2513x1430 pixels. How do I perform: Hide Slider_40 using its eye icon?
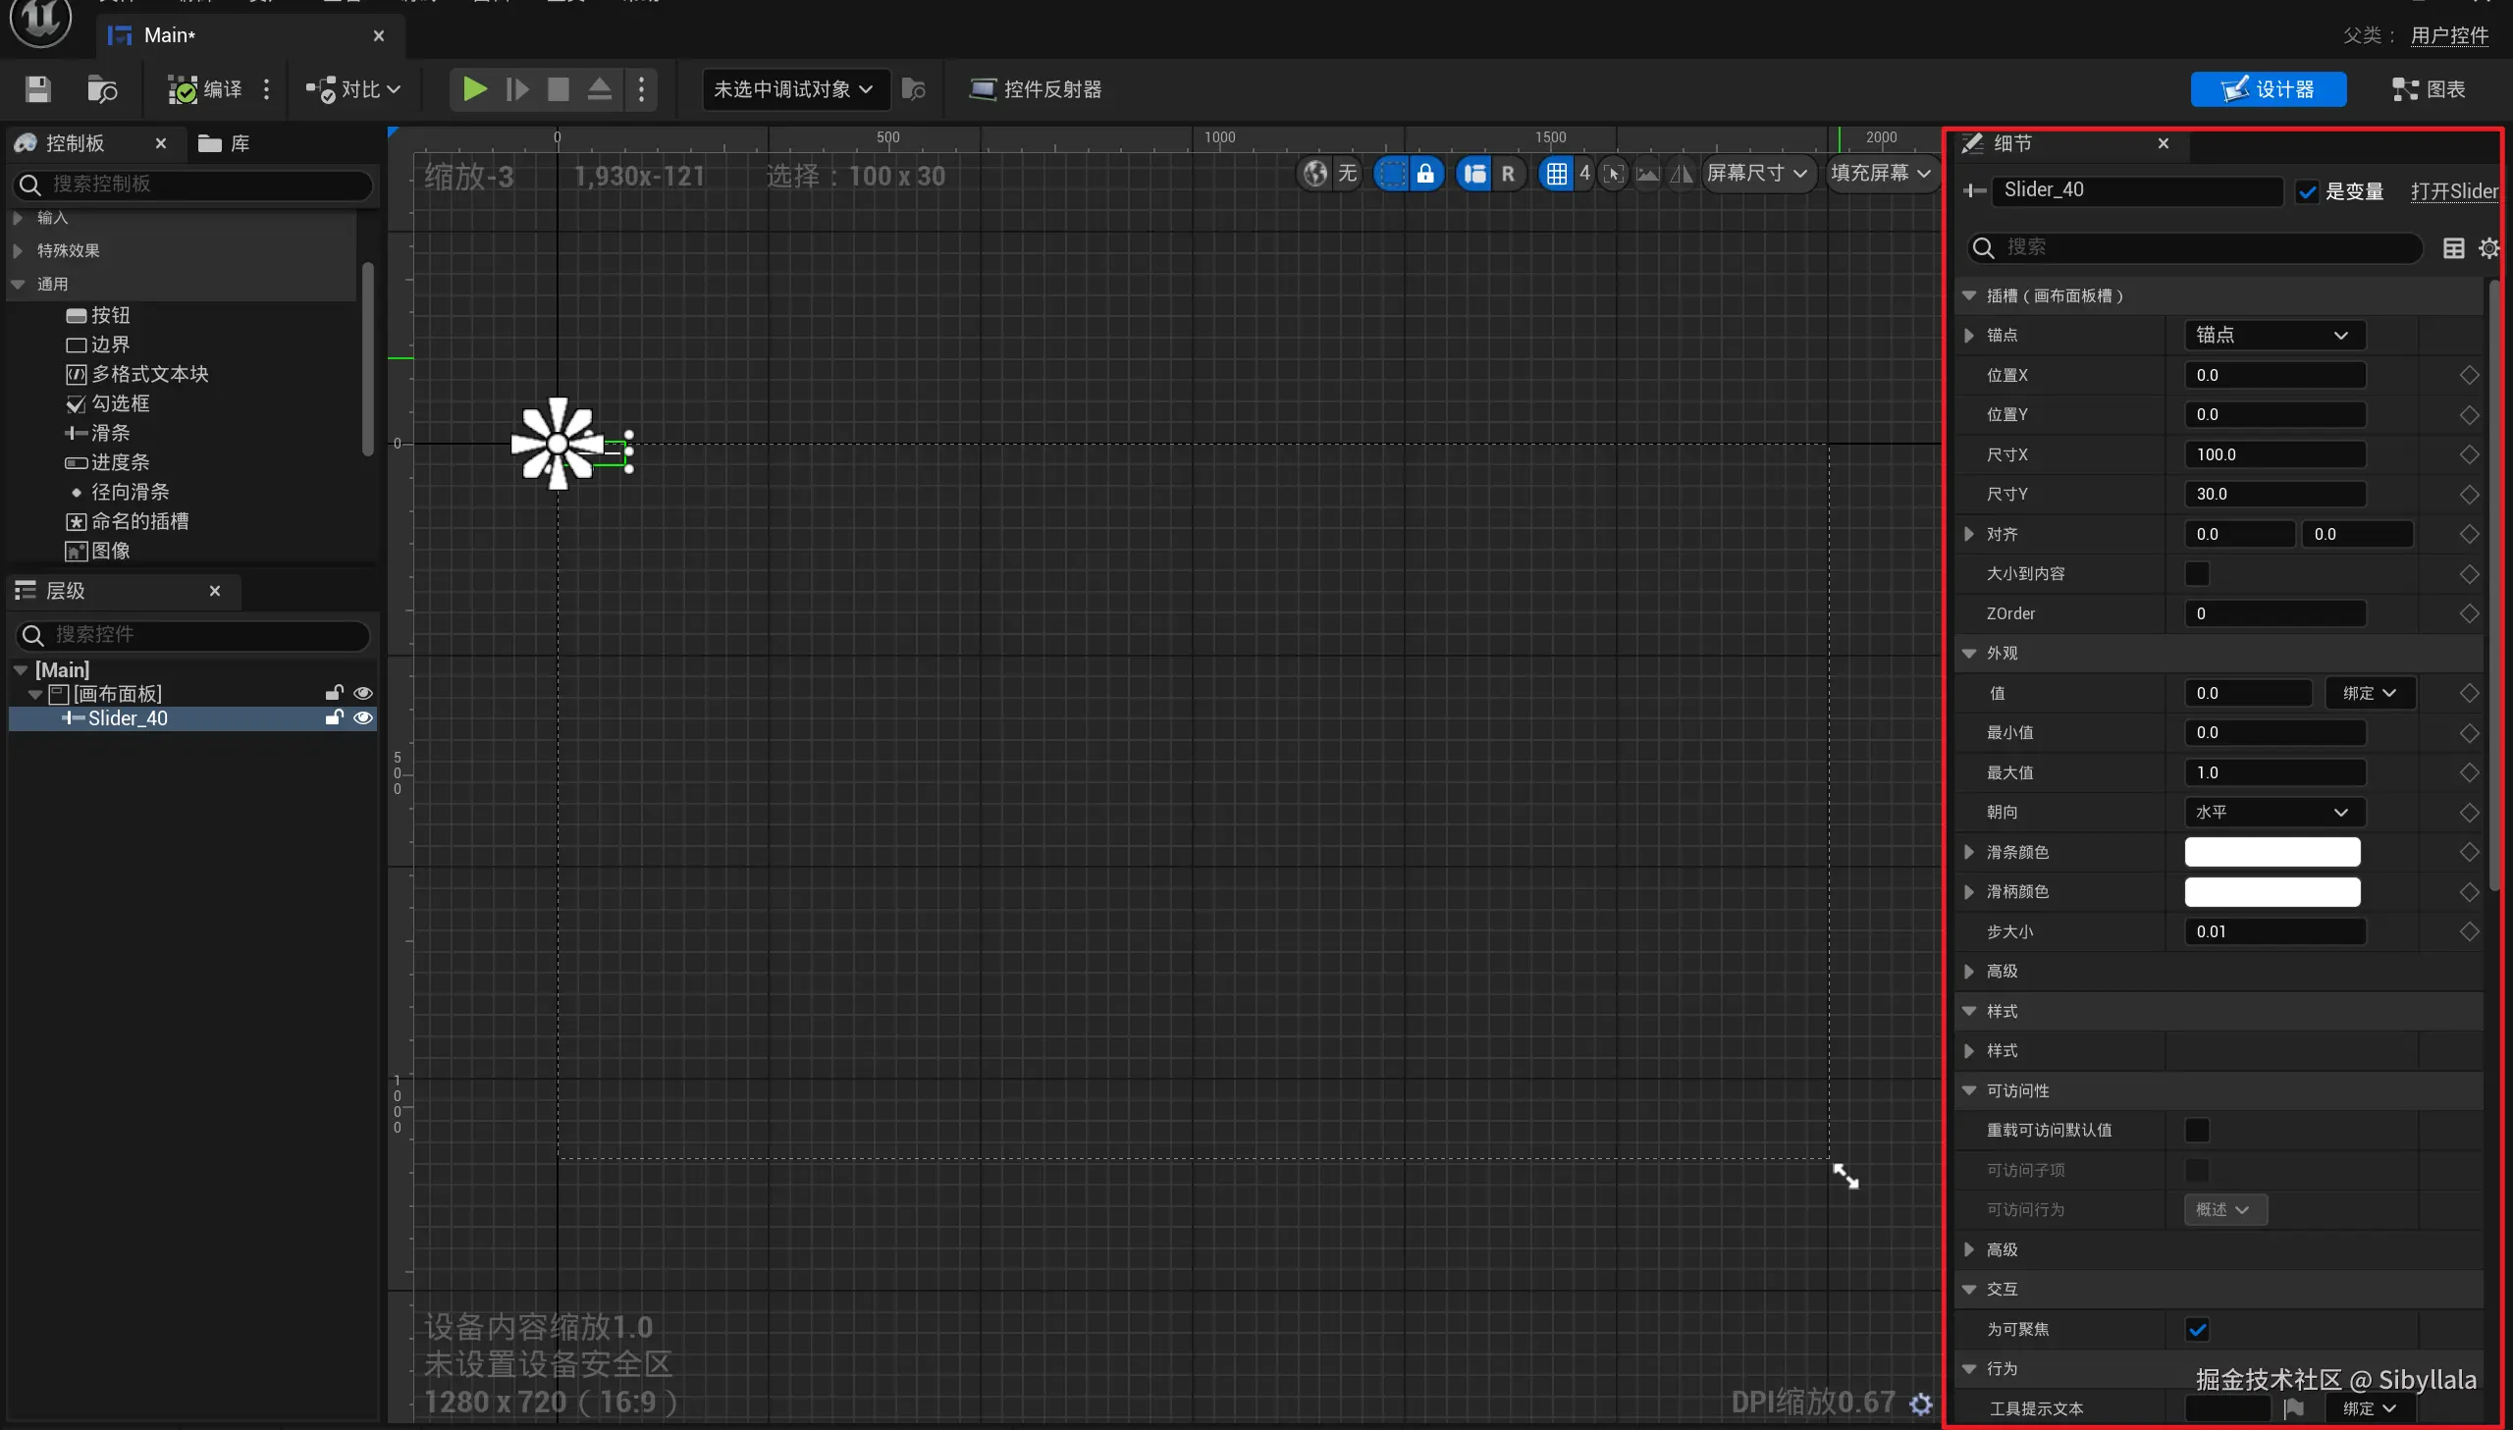pos(362,718)
